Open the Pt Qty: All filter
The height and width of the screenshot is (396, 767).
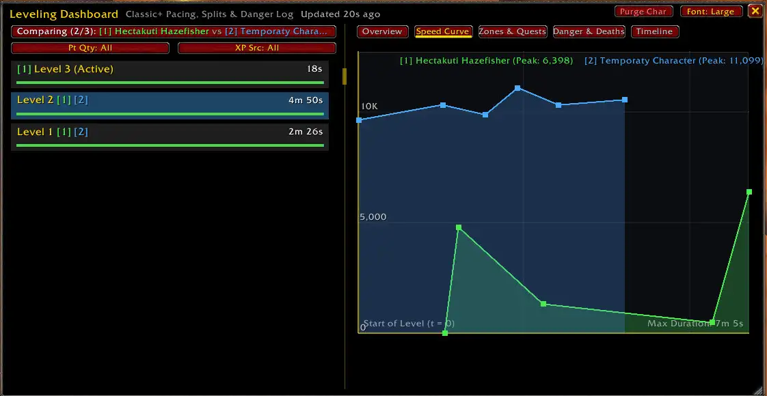(90, 48)
